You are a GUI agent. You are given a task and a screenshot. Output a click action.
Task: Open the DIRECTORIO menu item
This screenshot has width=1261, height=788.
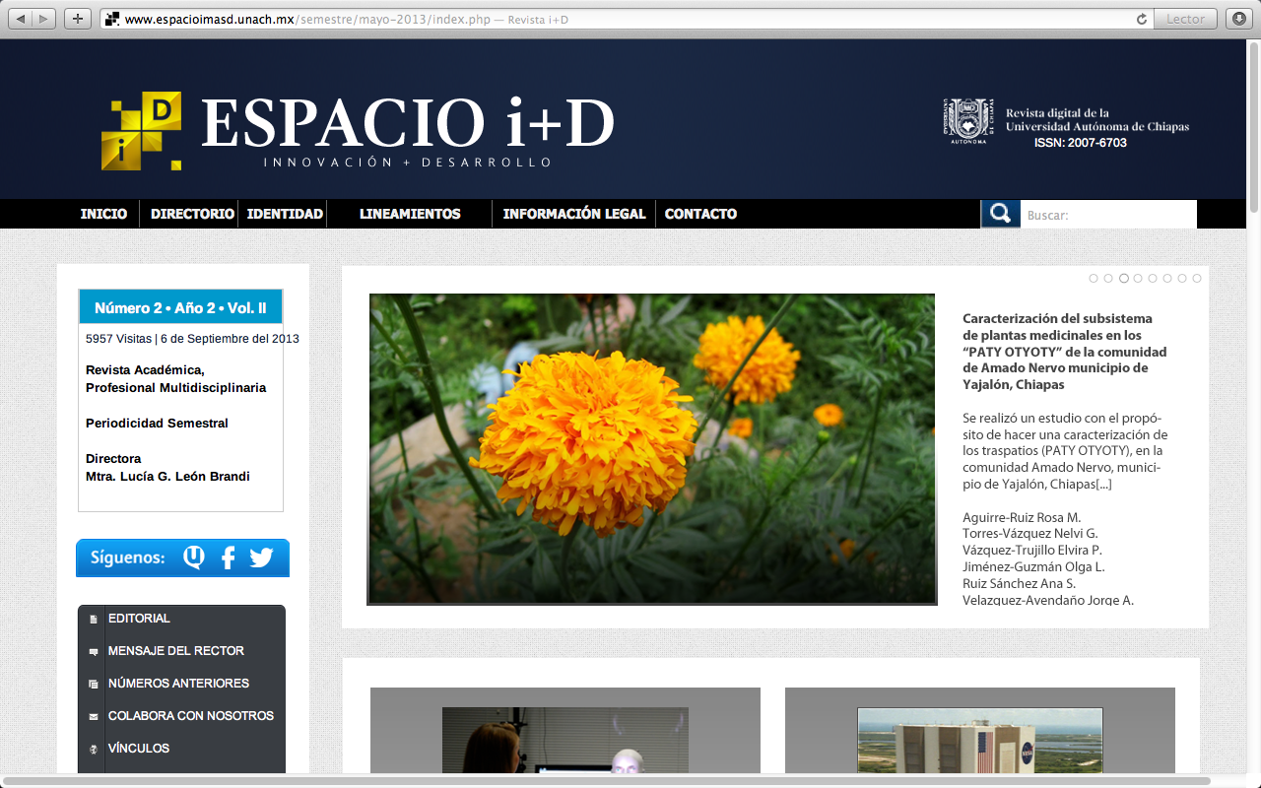pos(192,214)
